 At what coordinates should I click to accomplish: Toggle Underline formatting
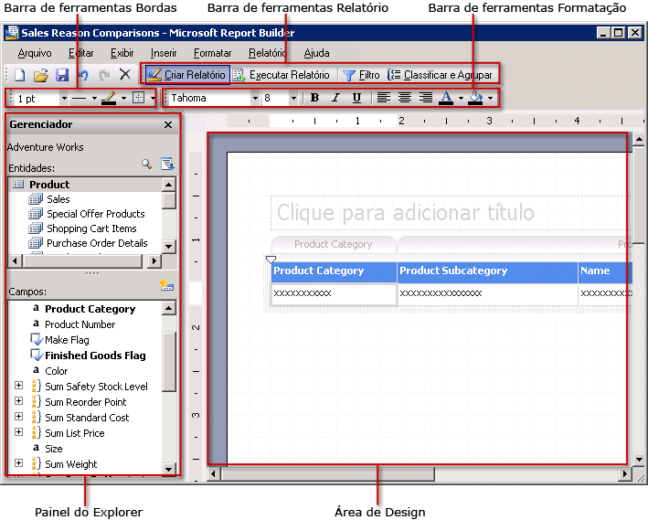click(356, 98)
